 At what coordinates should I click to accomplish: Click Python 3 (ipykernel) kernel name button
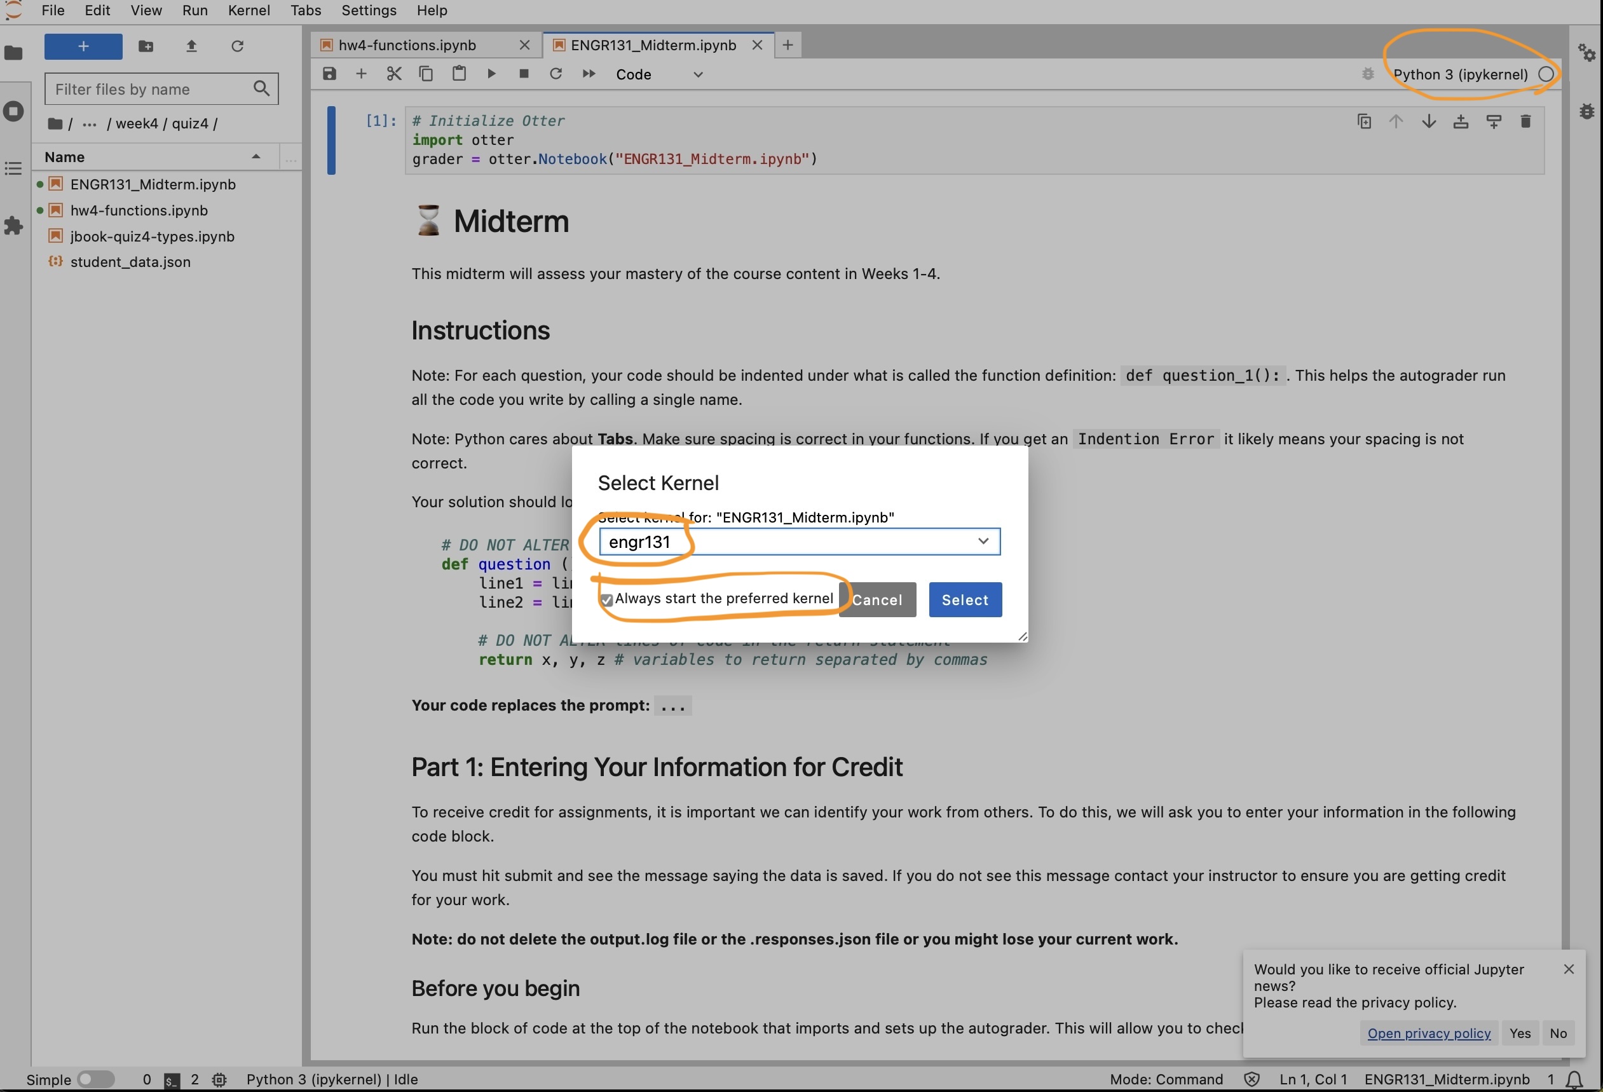click(1460, 74)
